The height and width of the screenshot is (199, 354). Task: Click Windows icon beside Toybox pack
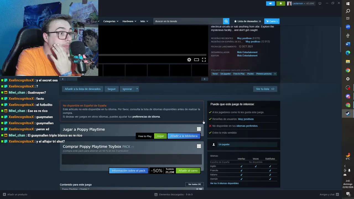tap(199, 146)
